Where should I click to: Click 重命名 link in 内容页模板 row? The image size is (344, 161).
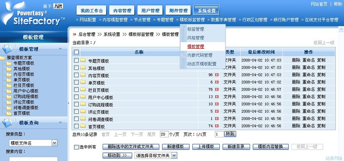point(309,75)
